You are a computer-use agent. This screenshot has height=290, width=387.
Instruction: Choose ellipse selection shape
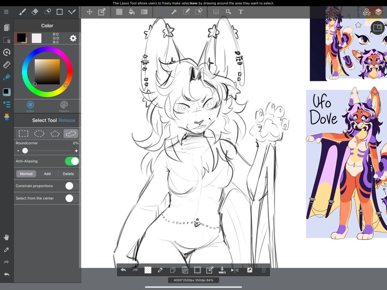(x=39, y=134)
